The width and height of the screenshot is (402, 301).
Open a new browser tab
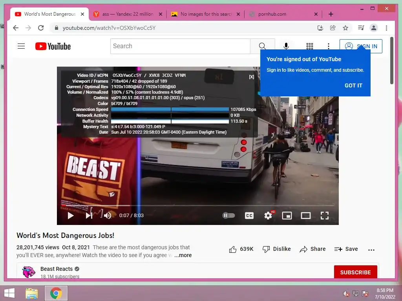pyautogui.click(x=331, y=14)
